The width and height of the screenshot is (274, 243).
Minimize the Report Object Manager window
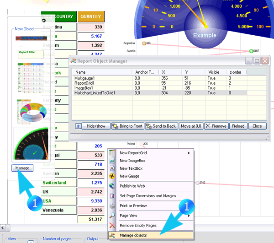(248, 61)
